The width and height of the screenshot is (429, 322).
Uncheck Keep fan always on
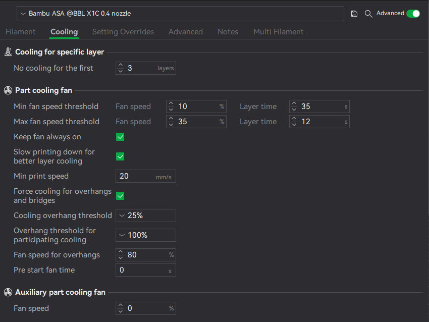pyautogui.click(x=120, y=137)
